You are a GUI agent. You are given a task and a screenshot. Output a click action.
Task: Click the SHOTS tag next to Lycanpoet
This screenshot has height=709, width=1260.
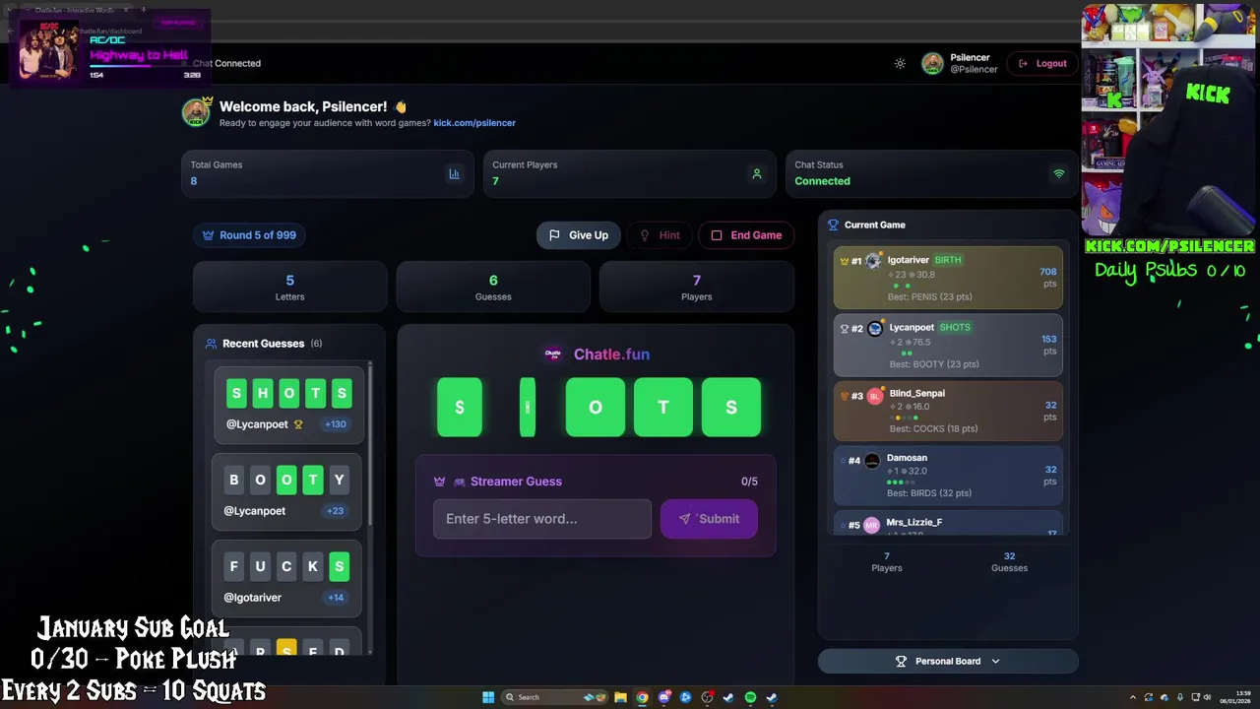point(955,327)
